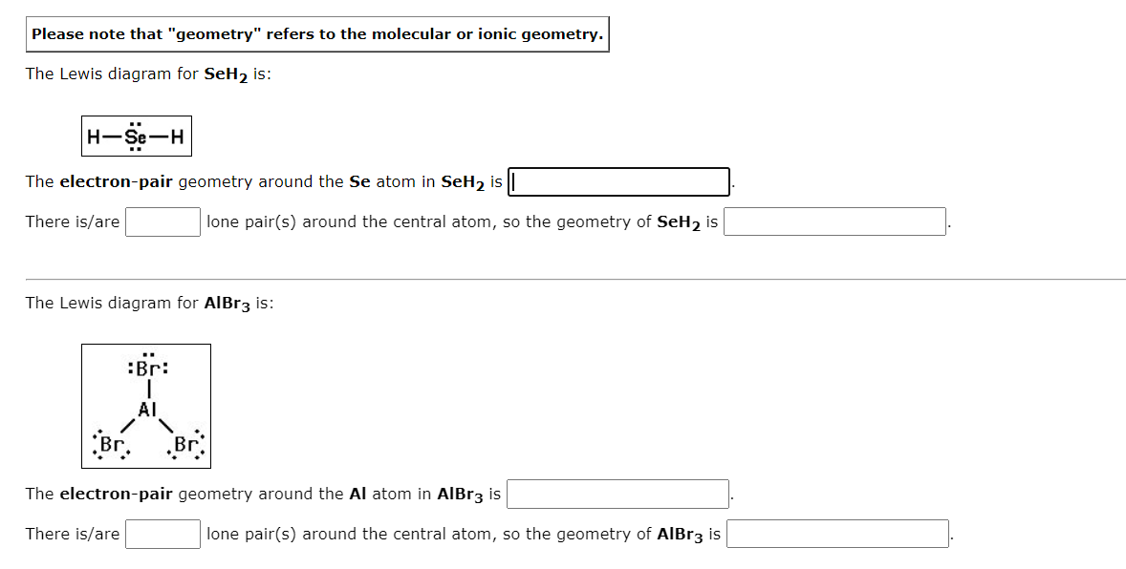This screenshot has height=569, width=1126.
Task: Click the Al atom in the Lewis diagram
Action: tap(147, 410)
